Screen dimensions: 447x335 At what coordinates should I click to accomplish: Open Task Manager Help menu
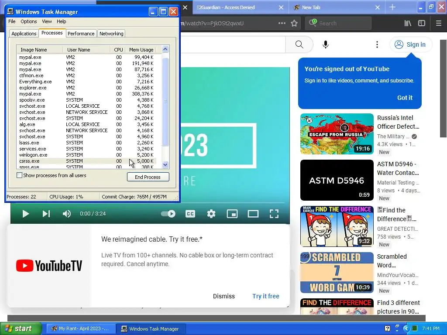coord(61,21)
